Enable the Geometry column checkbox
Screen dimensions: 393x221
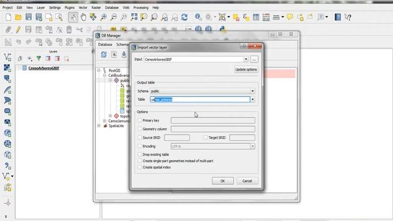pos(140,129)
